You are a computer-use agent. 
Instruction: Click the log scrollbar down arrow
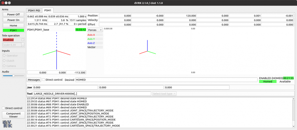pos(294,126)
